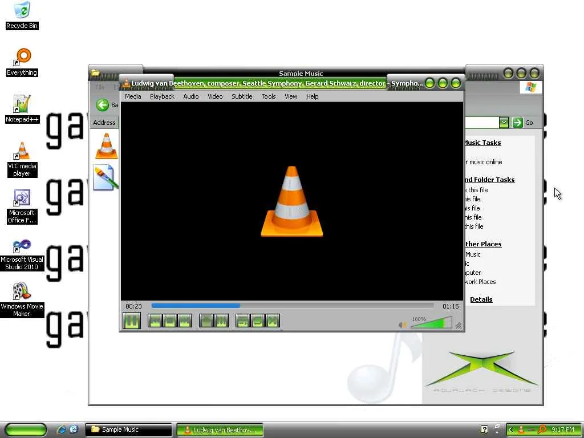The height and width of the screenshot is (438, 584).
Task: Open the Subtitle menu
Action: point(242,96)
